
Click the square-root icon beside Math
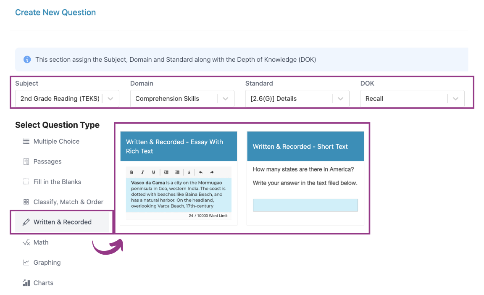[x=26, y=242]
